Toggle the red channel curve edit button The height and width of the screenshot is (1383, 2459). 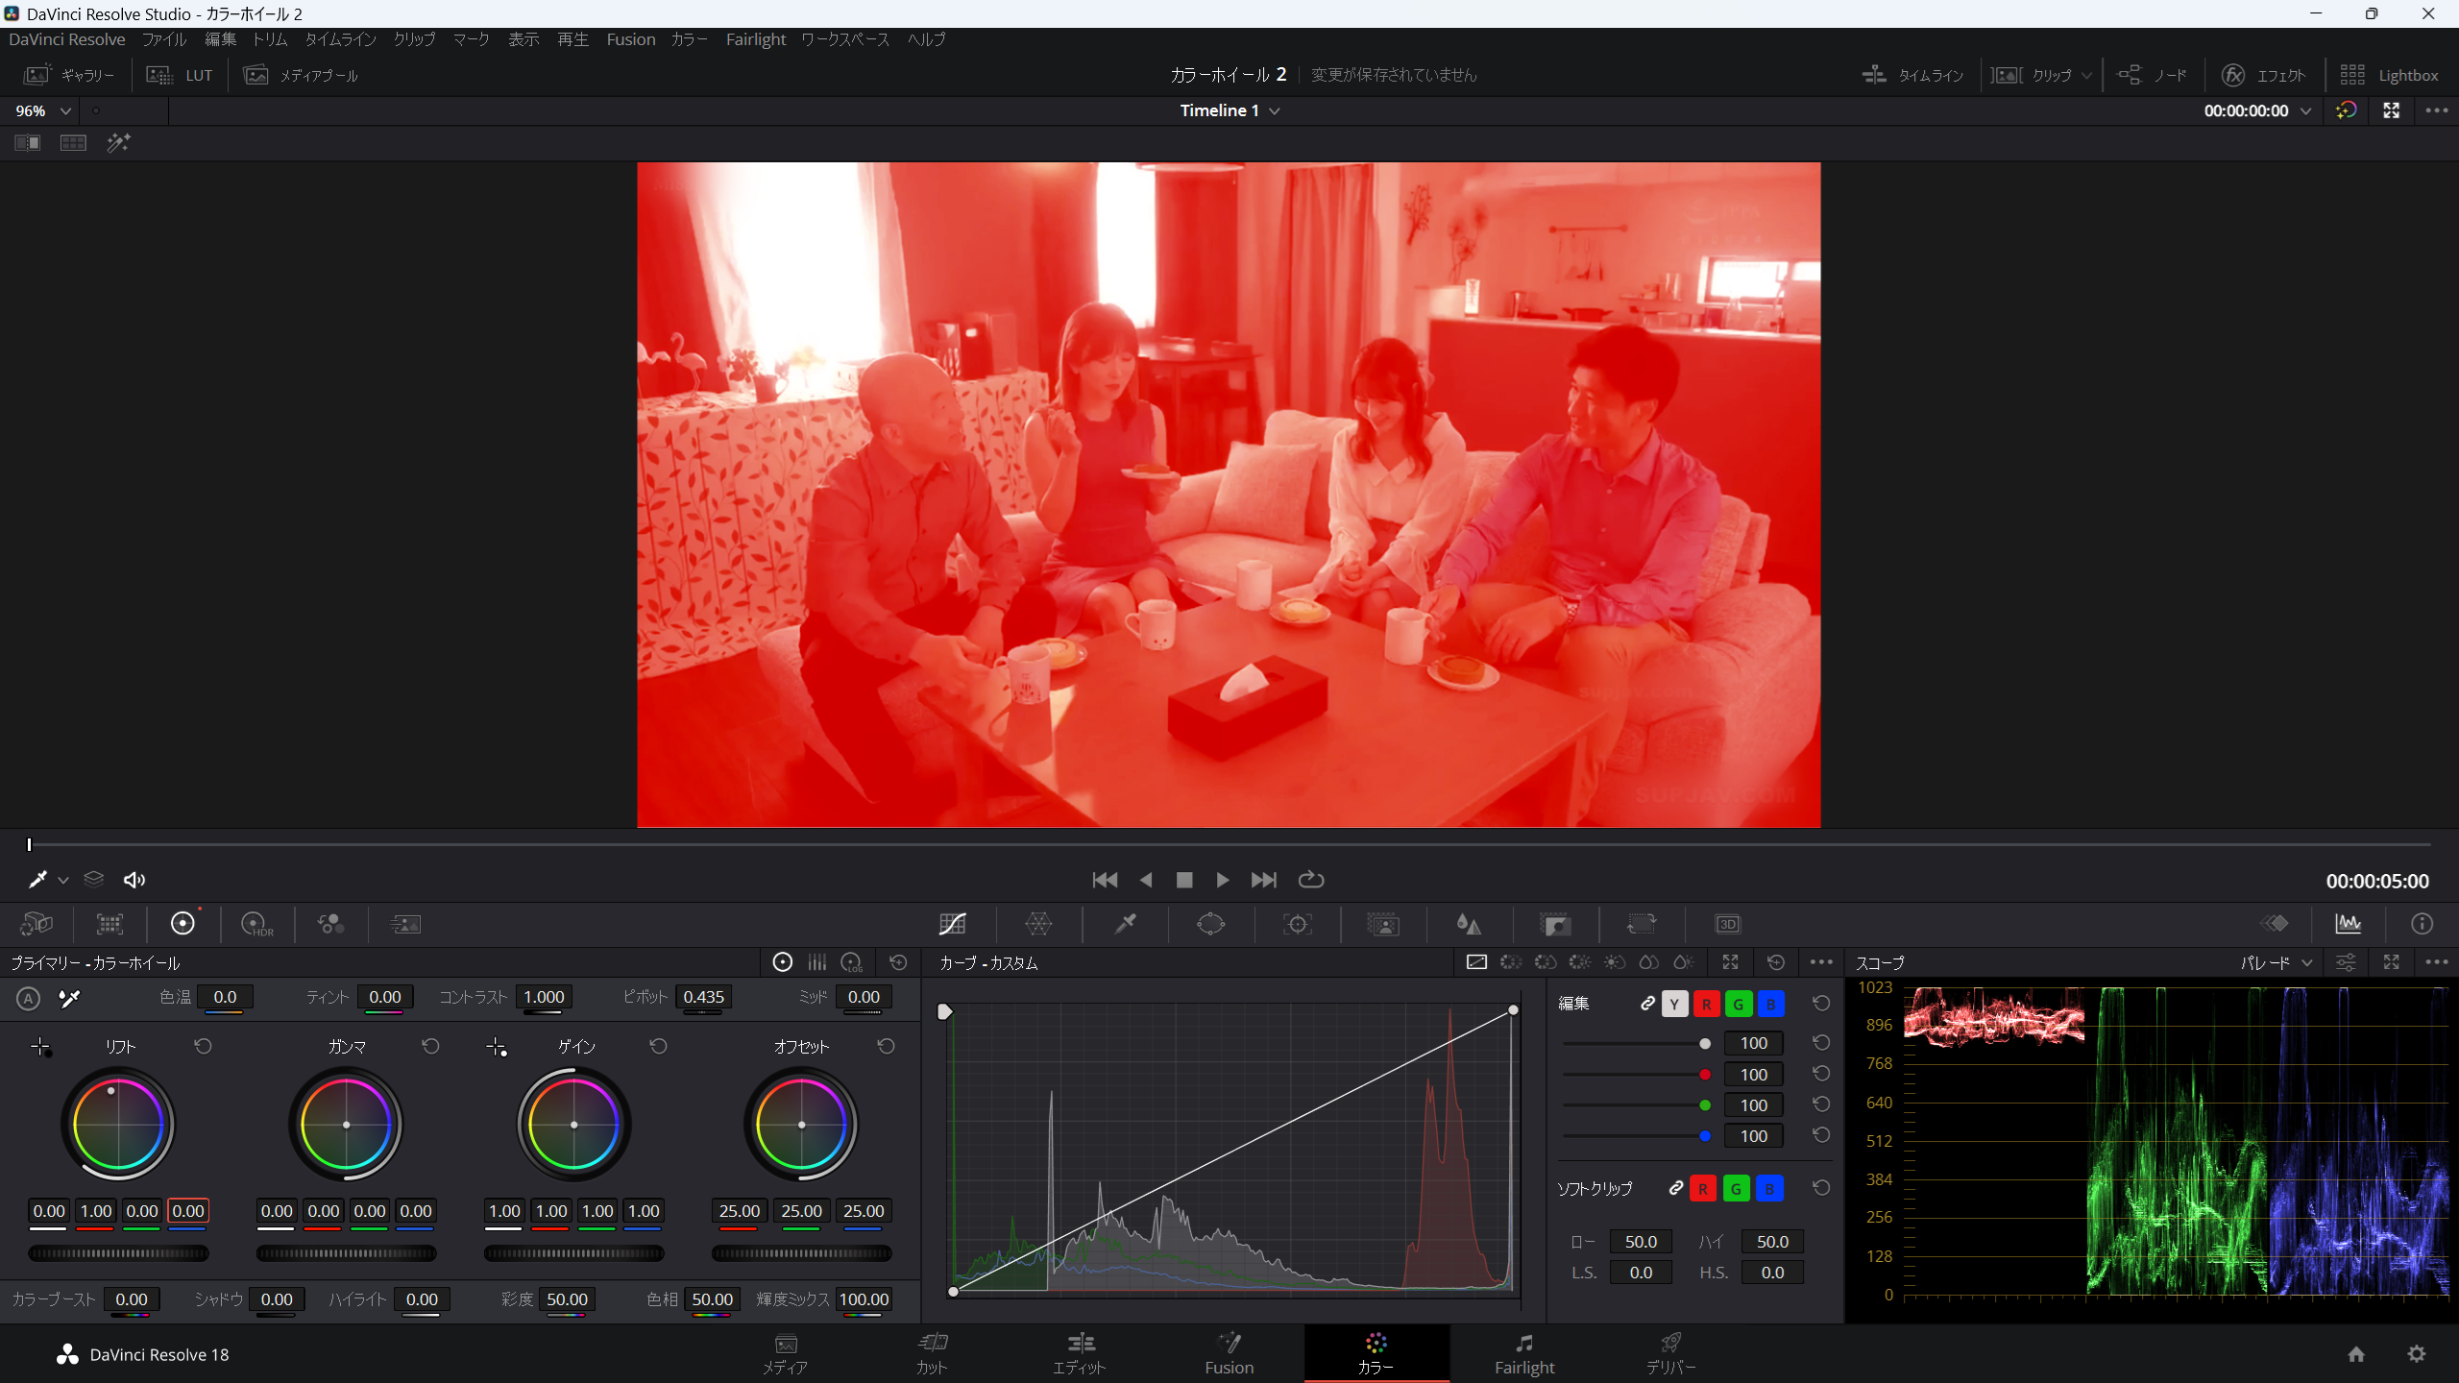click(1706, 1004)
